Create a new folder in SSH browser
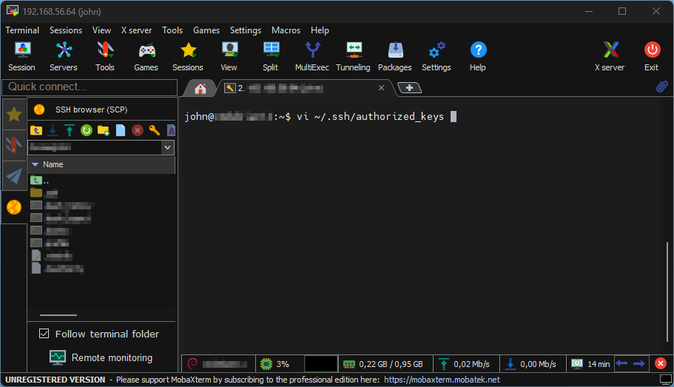 pos(103,129)
